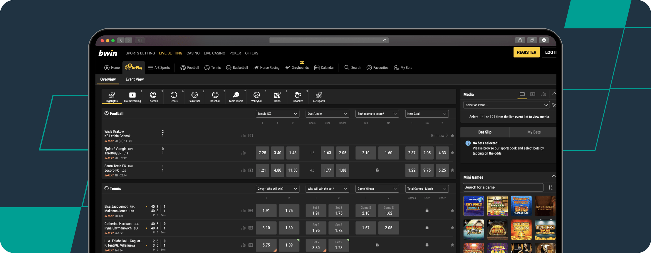Image resolution: width=651 pixels, height=253 pixels.
Task: Collapse the Media panel
Action: click(x=554, y=94)
